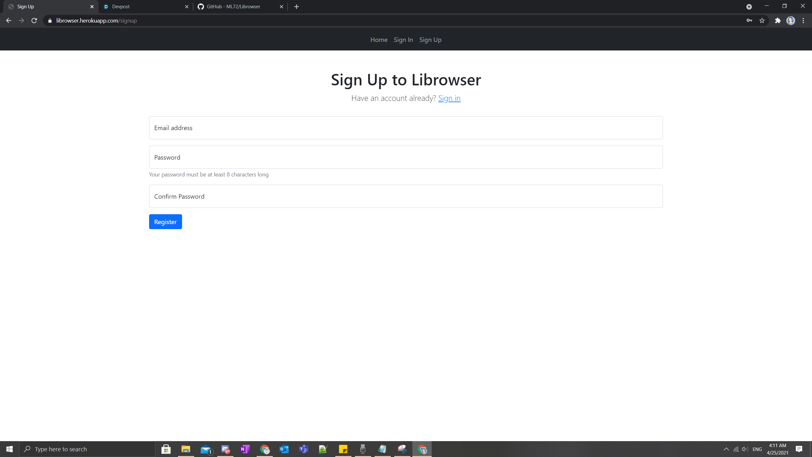This screenshot has width=812, height=457.
Task: Open Microsoft Teams from taskbar
Action: (x=304, y=449)
